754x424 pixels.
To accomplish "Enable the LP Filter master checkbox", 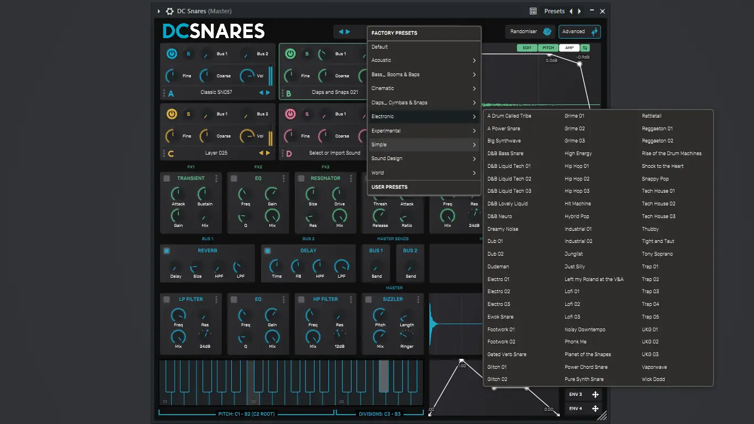I will 166,299.
